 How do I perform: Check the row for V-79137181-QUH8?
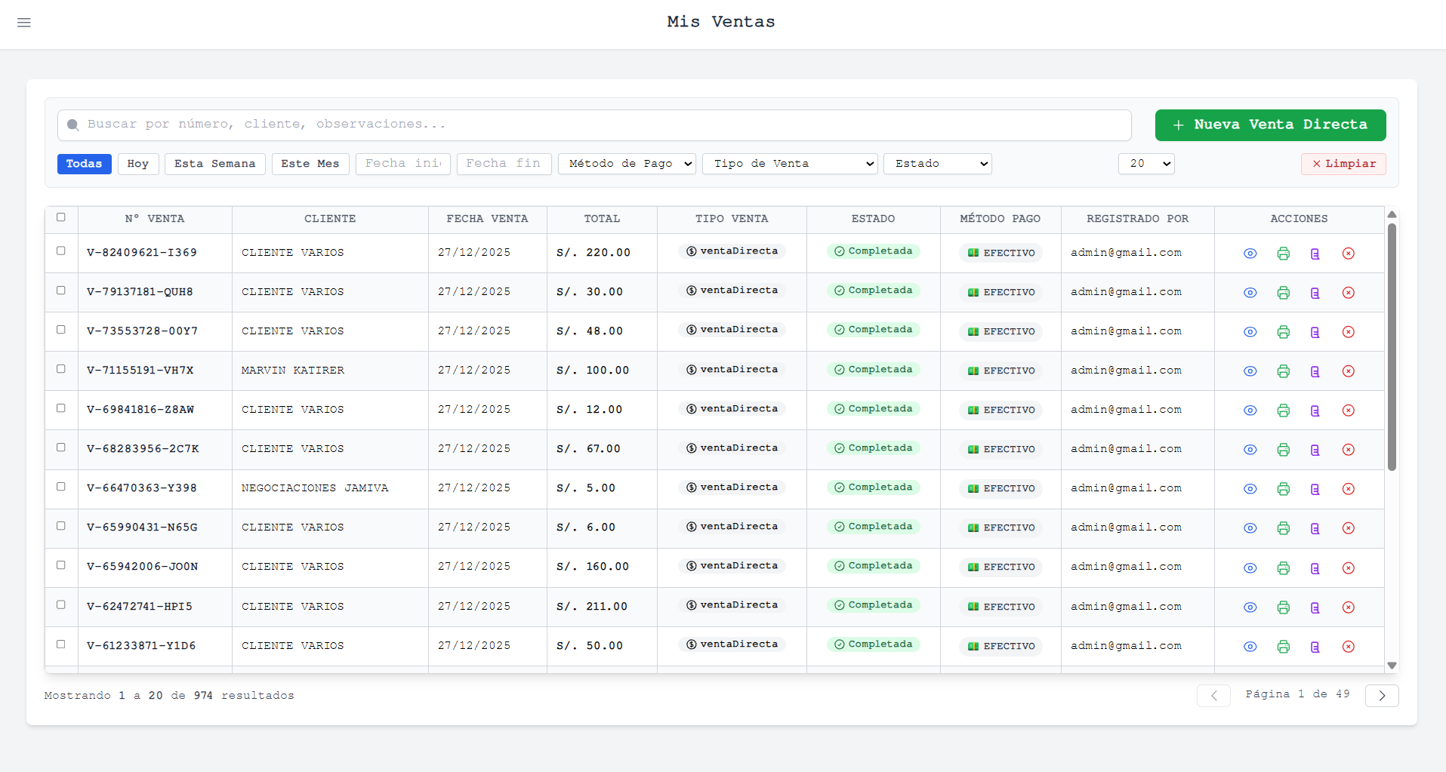point(61,290)
